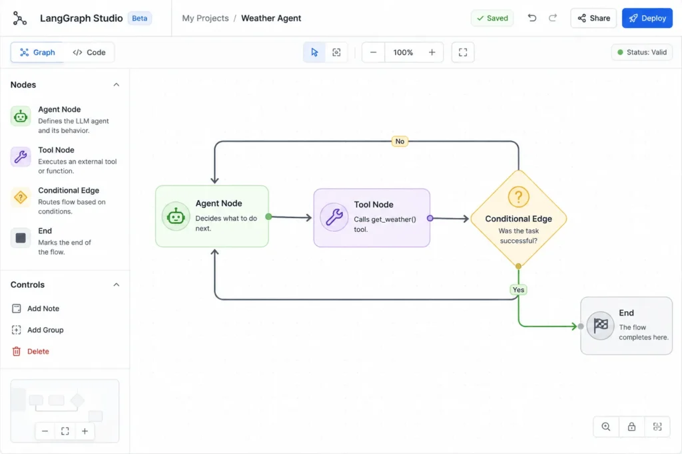The height and width of the screenshot is (454, 682).
Task: Click the 100% zoom level value
Action: tap(403, 52)
